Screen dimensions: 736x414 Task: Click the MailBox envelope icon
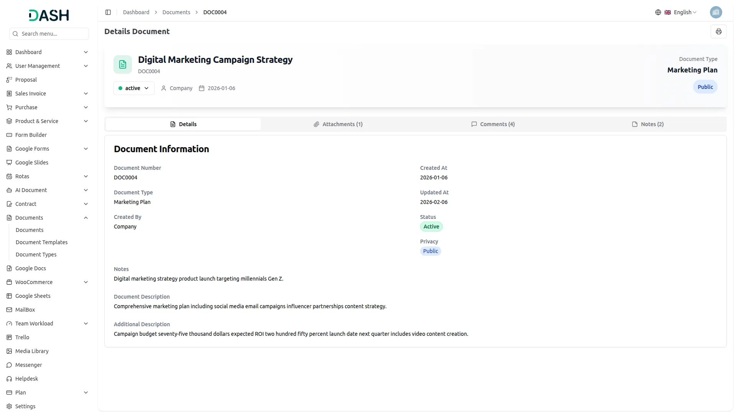(x=9, y=310)
